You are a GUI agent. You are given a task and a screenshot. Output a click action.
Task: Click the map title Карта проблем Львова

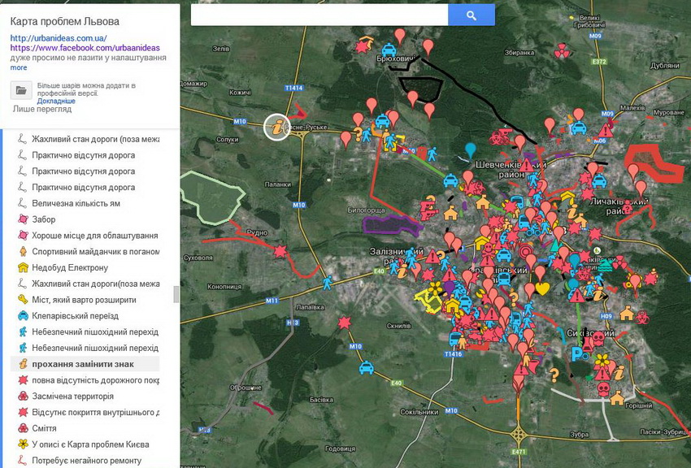(x=65, y=21)
